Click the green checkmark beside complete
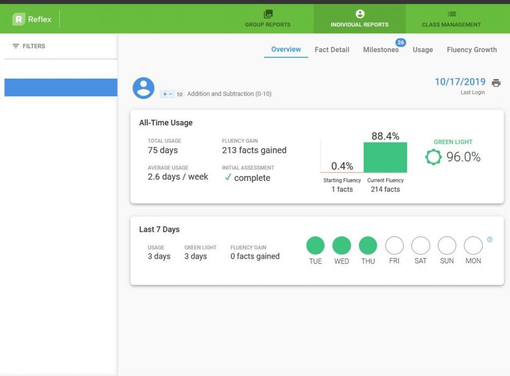The height and width of the screenshot is (376, 510). coord(228,177)
